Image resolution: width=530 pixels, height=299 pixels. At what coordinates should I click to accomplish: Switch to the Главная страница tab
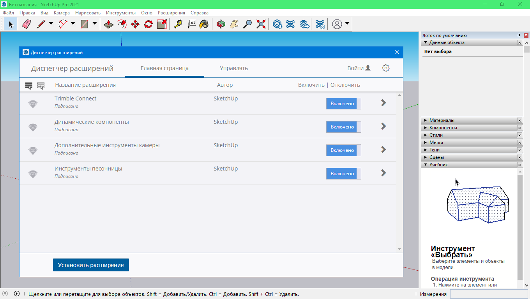click(x=164, y=68)
